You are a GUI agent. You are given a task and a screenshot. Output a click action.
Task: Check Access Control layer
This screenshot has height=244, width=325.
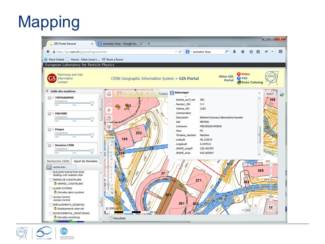[x=51, y=197]
